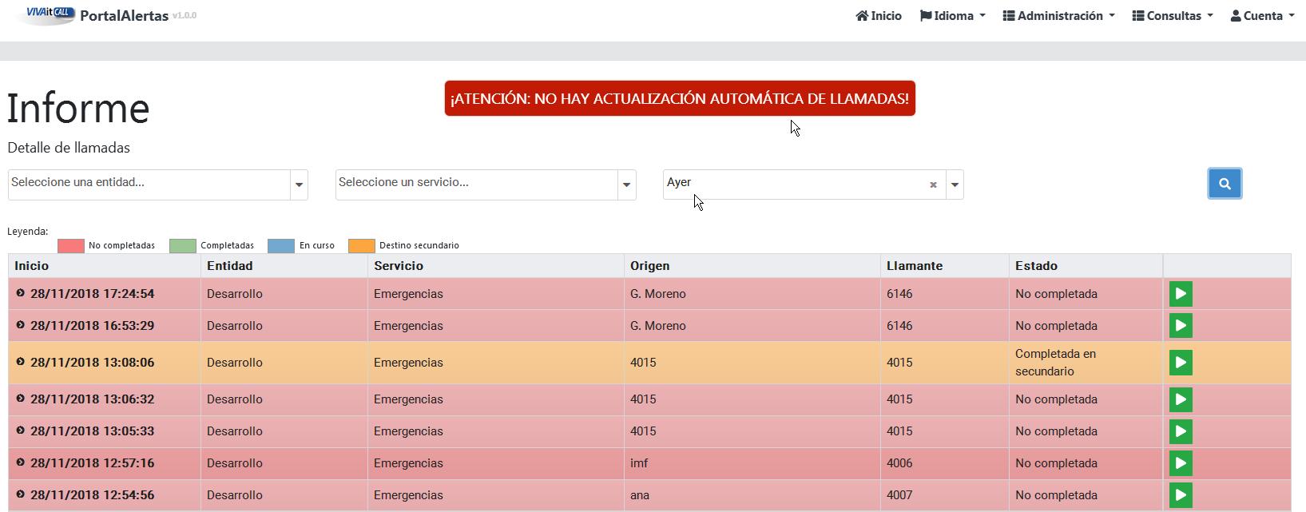Open the Administración menu
The image size is (1306, 512).
click(x=1059, y=16)
